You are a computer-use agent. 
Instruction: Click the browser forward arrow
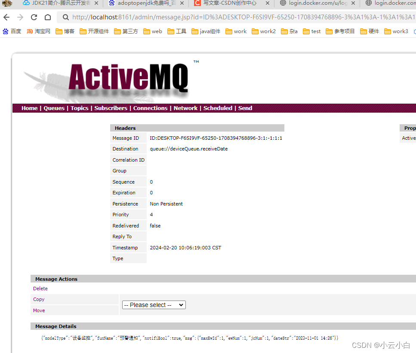pos(20,17)
